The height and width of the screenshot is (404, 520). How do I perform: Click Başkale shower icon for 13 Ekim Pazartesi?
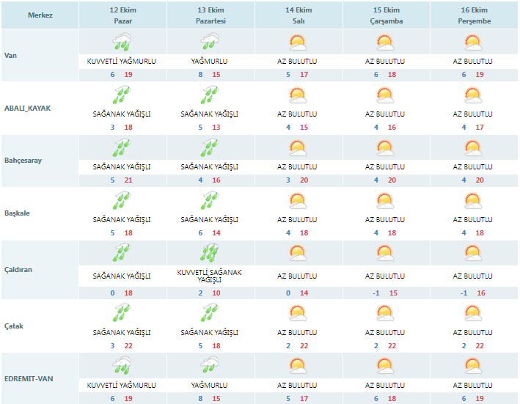[x=210, y=201]
